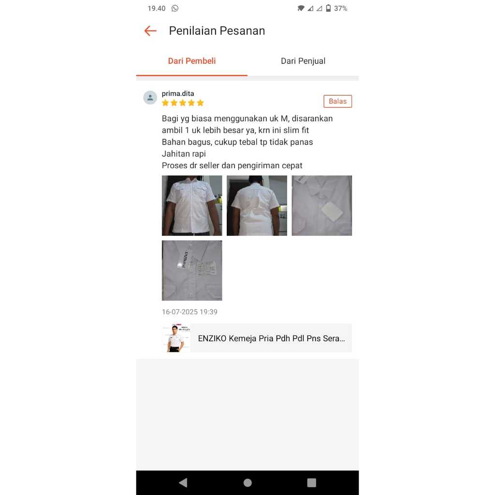495x495 pixels.
Task: Tap the orange back arrow icon
Action: [x=150, y=31]
